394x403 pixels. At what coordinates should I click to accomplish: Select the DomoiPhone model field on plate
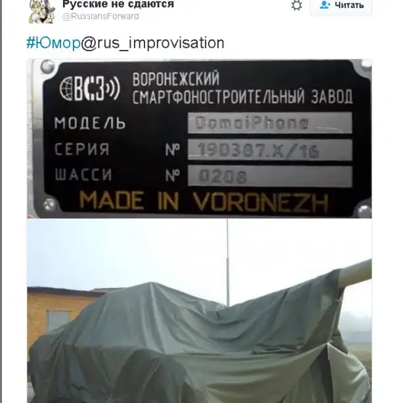click(x=270, y=123)
